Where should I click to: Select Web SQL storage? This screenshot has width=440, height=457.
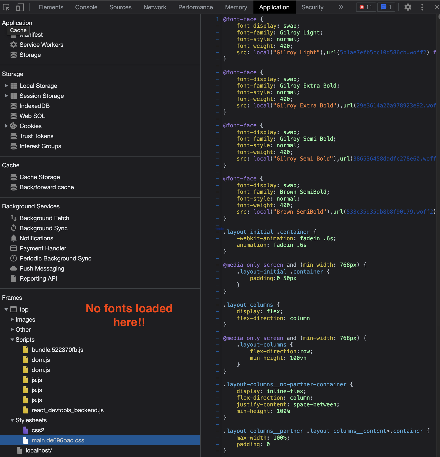[x=32, y=116]
